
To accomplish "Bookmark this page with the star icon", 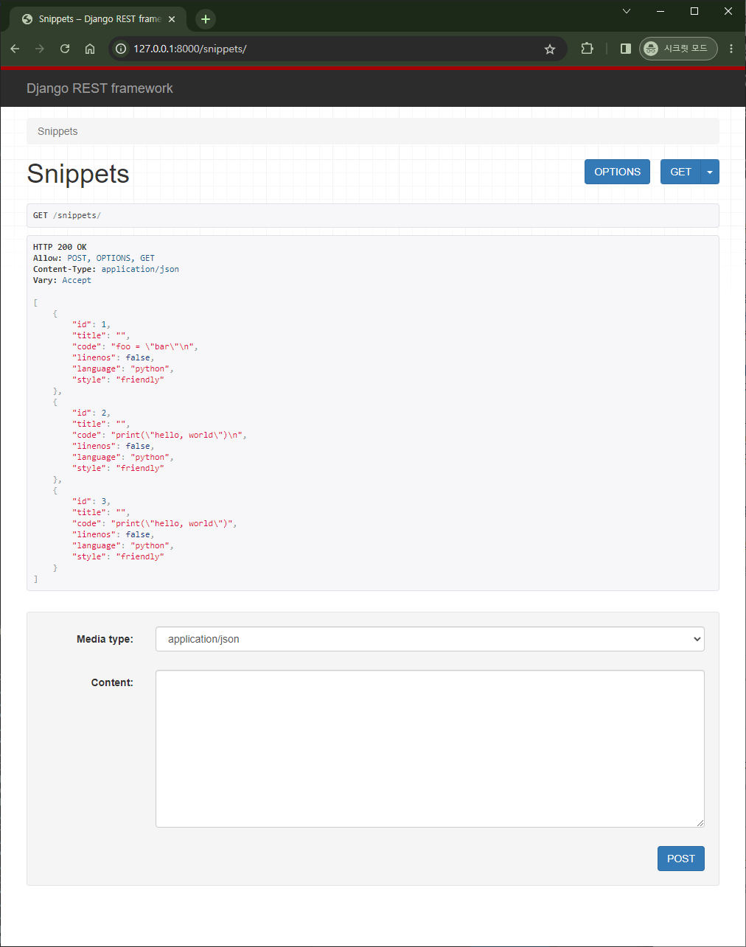I will (x=550, y=49).
